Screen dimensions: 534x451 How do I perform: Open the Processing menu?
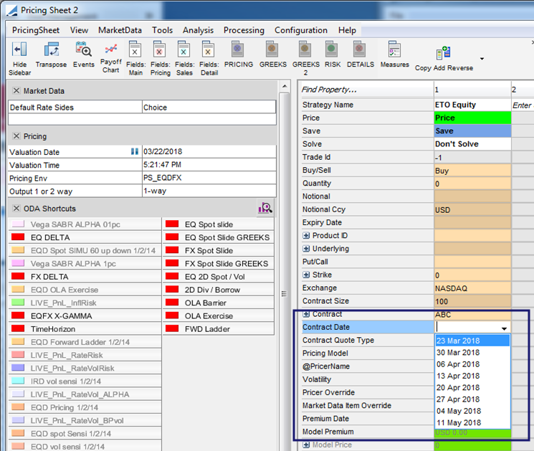tap(244, 30)
